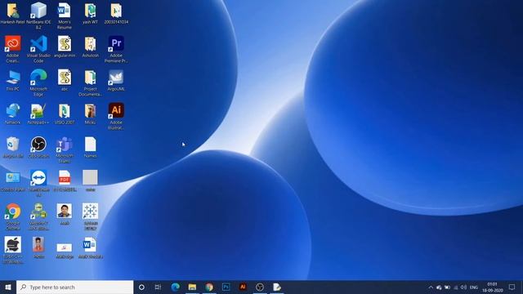
Task: Open the Harkesh Patel user folder icon
Action: [x=13, y=11]
